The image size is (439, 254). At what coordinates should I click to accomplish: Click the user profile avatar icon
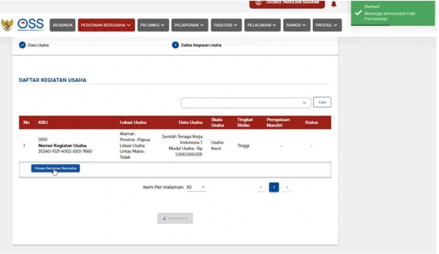pyautogui.click(x=258, y=3)
